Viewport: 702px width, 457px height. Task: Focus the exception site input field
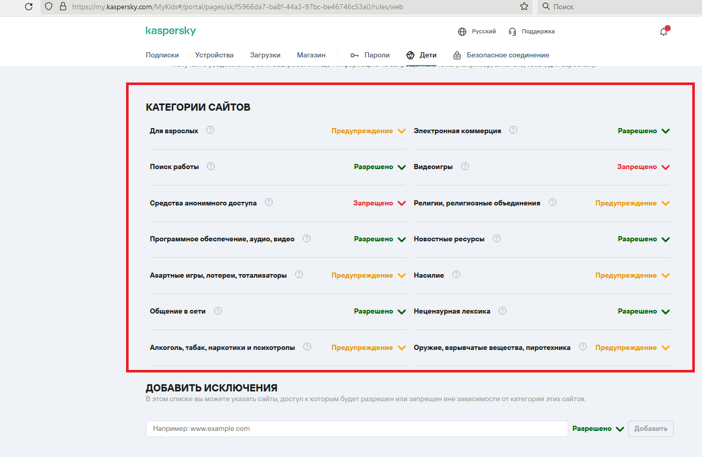coord(357,429)
